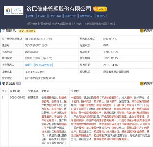
Task: Click the 变更记录 count badge 19
Action: coord(18,83)
